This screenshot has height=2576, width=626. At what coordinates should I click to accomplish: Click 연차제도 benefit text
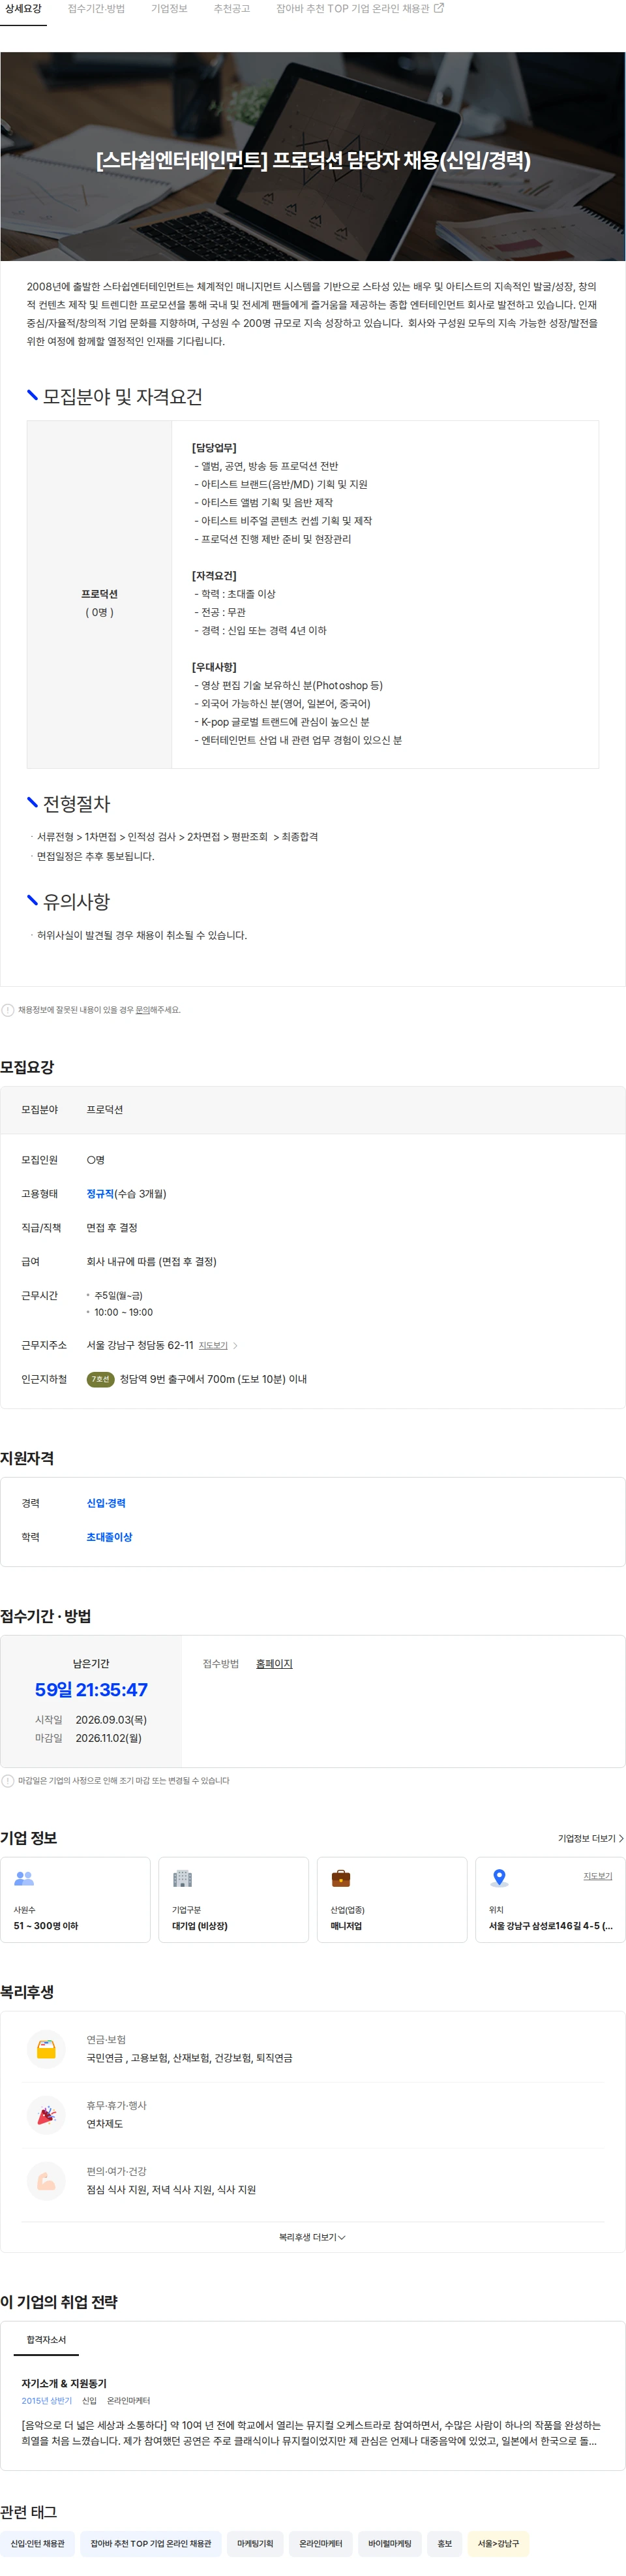click(x=105, y=2124)
